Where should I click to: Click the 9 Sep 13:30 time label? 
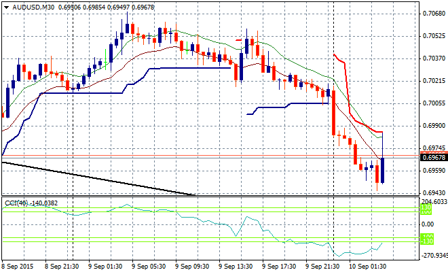[x=236, y=267]
